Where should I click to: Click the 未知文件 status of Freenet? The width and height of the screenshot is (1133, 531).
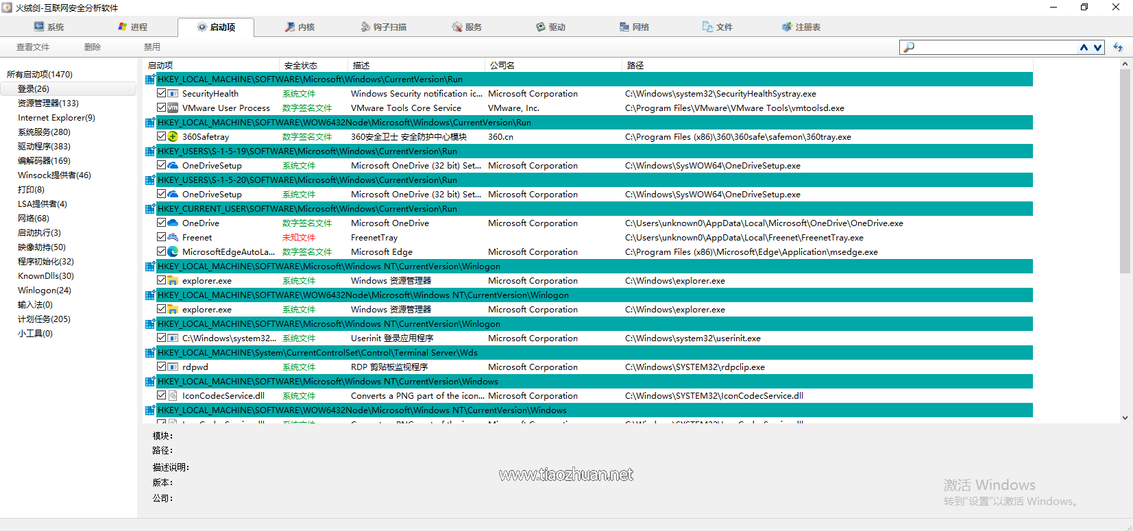click(299, 237)
